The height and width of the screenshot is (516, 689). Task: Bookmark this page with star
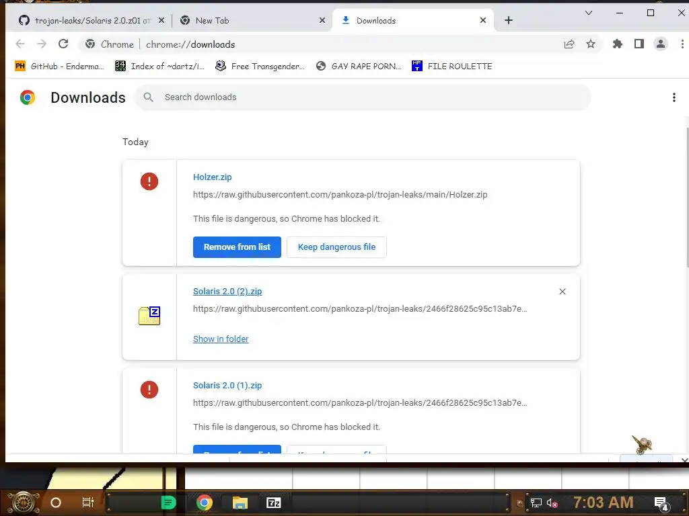click(x=591, y=44)
